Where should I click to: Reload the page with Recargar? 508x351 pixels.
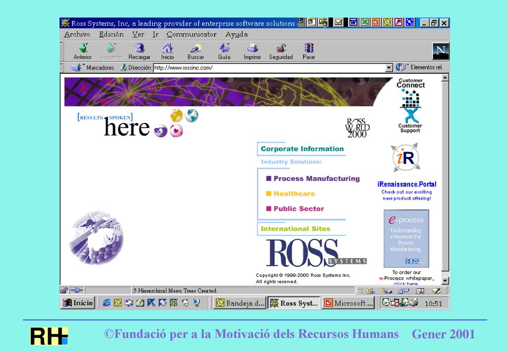[x=139, y=51]
